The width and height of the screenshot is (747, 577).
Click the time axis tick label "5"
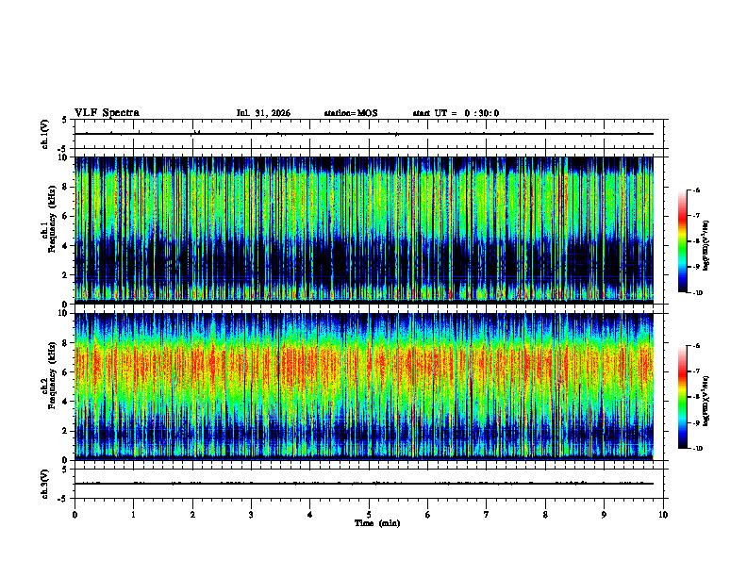coord(369,515)
